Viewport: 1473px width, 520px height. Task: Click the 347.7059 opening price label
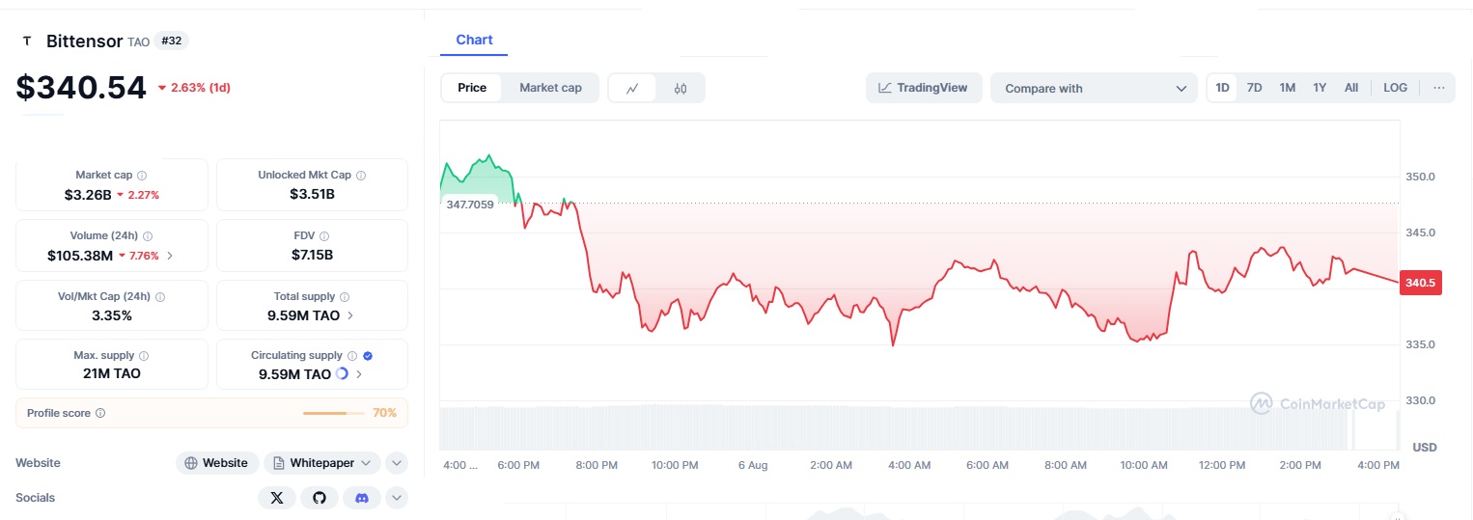coord(470,204)
